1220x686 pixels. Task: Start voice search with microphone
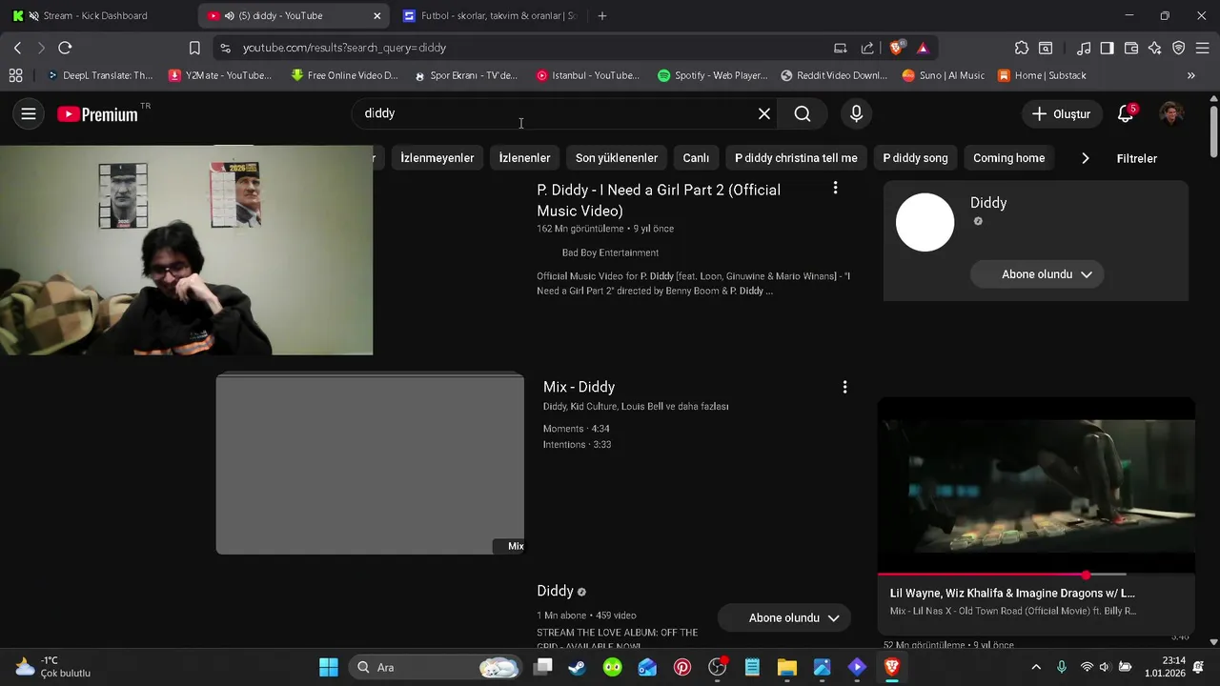click(856, 114)
